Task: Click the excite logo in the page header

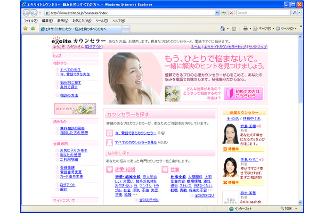Action: pyautogui.click(x=62, y=40)
